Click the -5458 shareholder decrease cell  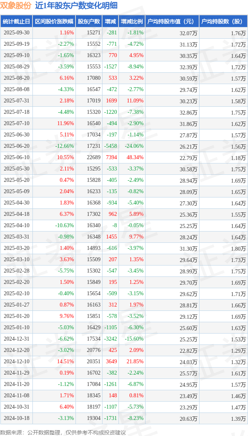[111, 146]
